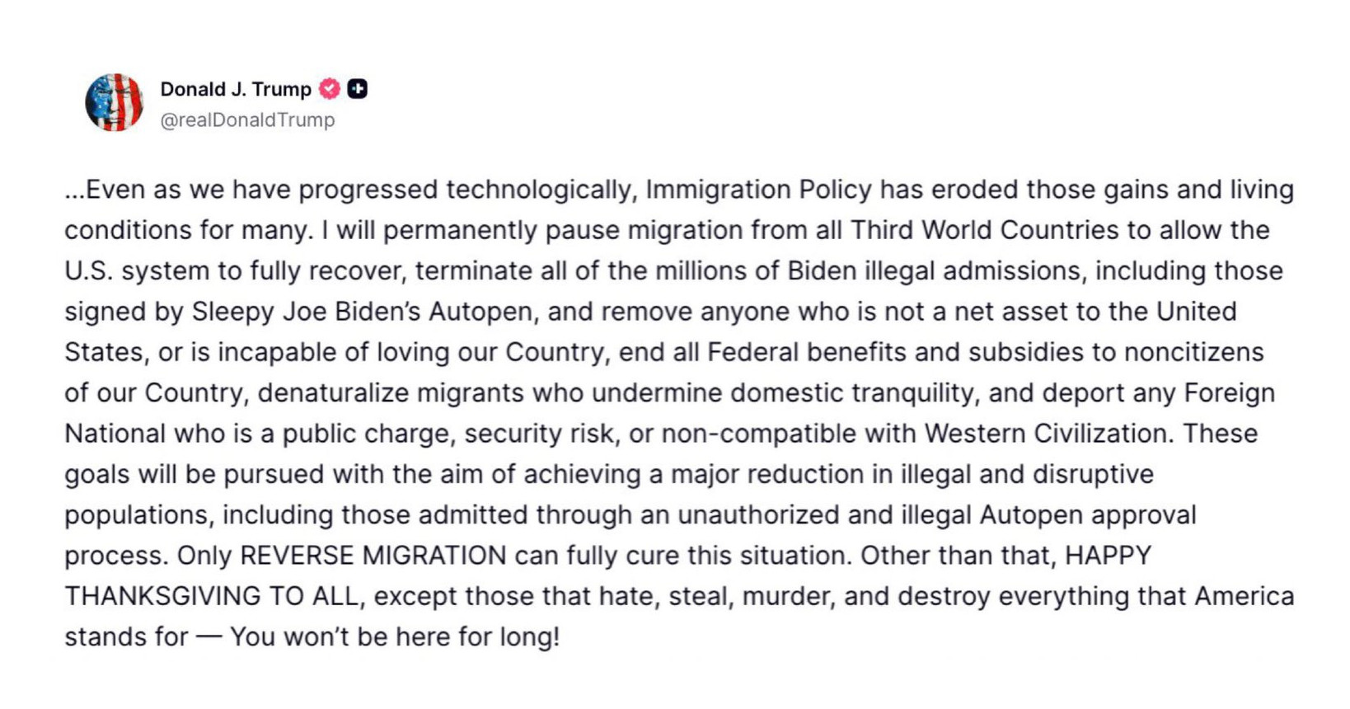Click the text "Sleepy Joe Biden's Autopen"

pyautogui.click(x=363, y=312)
